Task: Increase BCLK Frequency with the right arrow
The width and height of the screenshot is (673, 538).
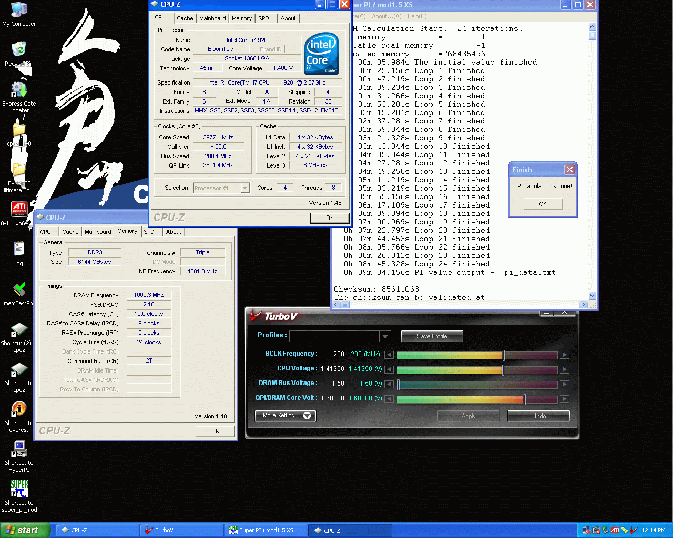Action: [565, 355]
